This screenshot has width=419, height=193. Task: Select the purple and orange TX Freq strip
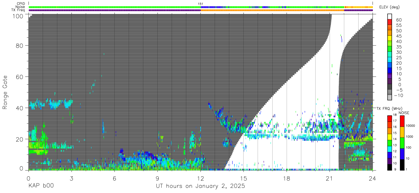[201, 10]
